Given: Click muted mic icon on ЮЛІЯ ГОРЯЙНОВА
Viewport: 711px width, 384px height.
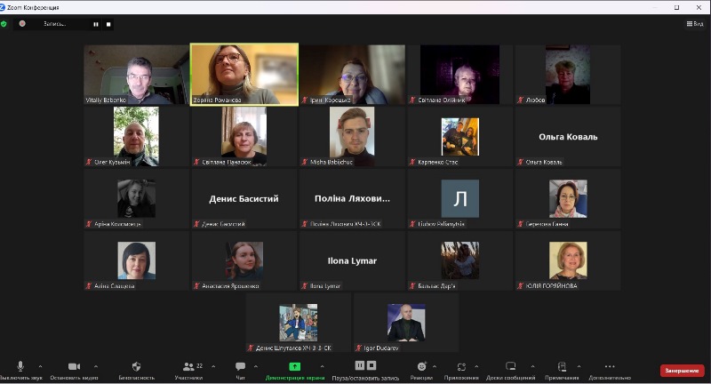Looking at the screenshot, I should point(520,285).
